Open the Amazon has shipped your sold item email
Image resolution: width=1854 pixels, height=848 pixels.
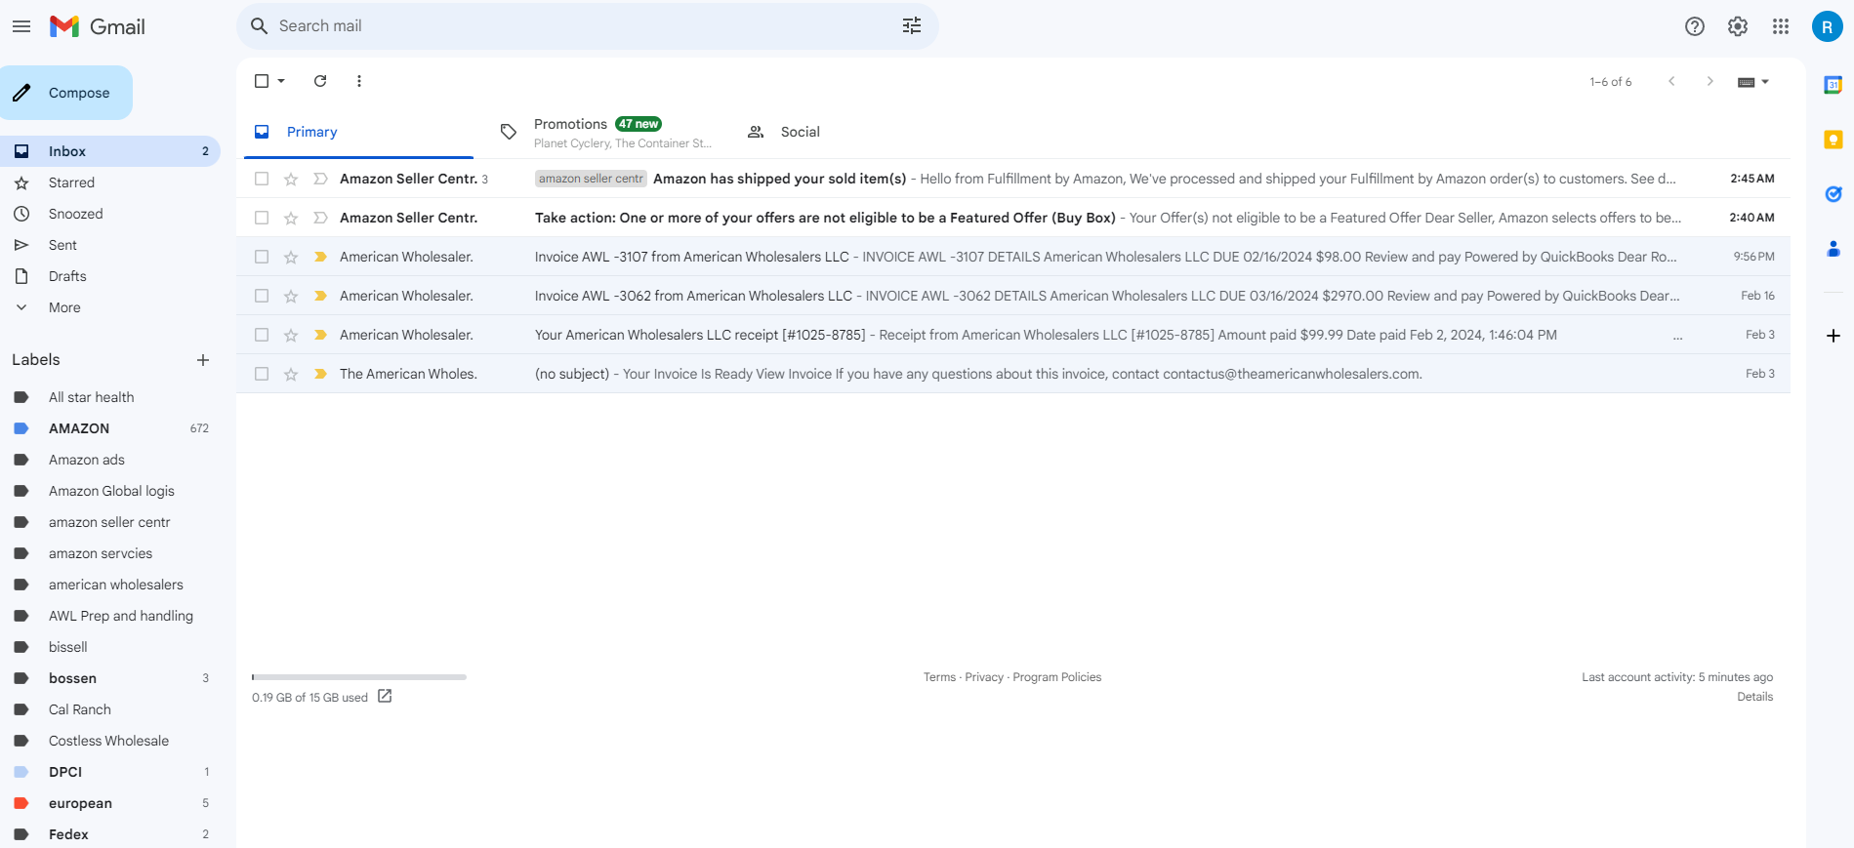[1012, 179]
